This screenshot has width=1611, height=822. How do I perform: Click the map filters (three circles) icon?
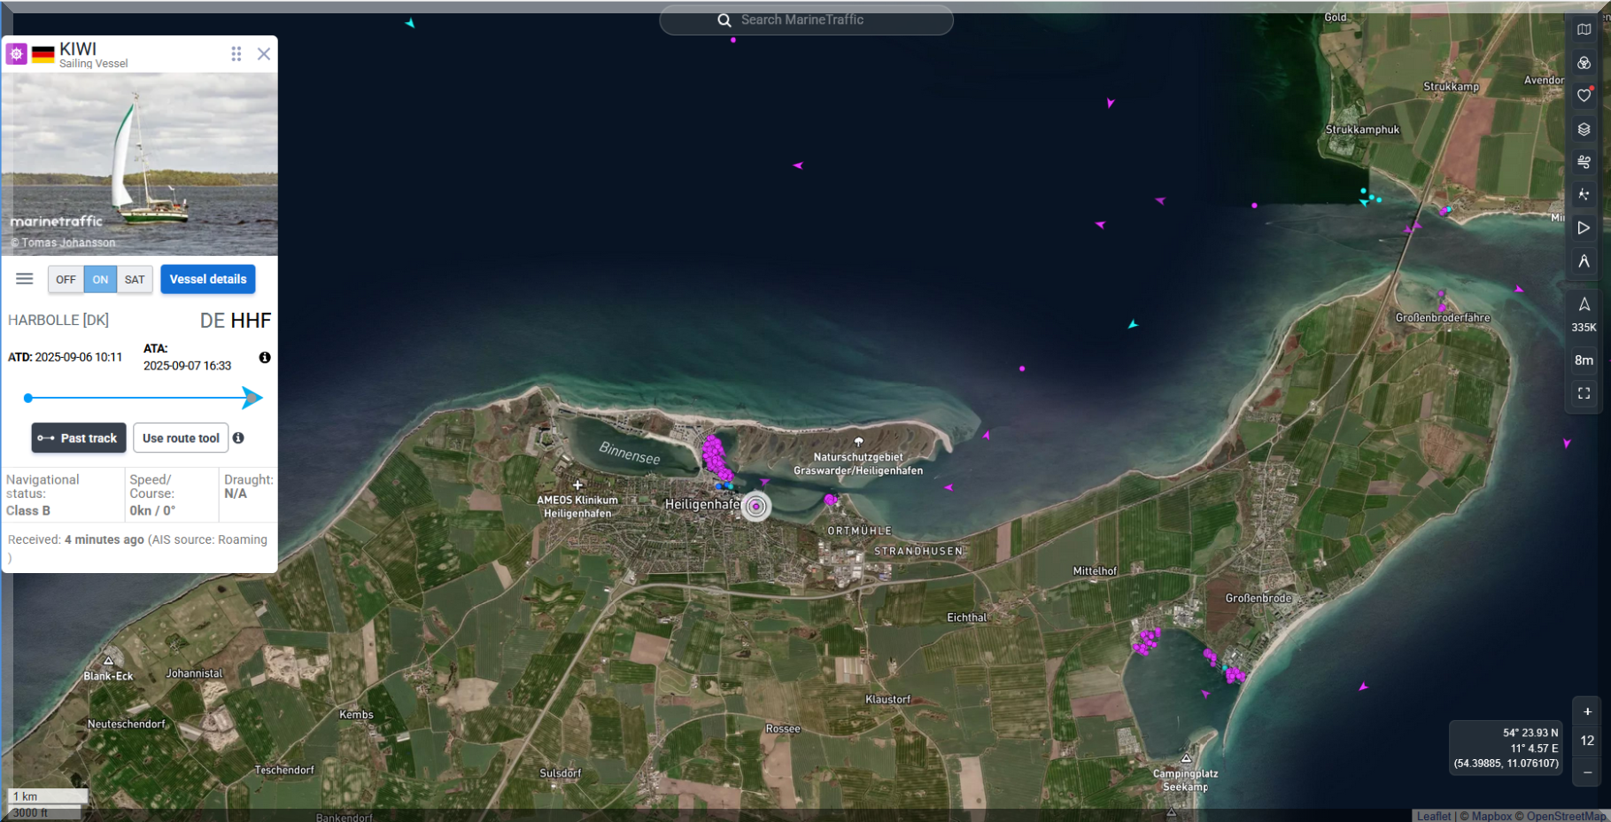pos(1584,63)
